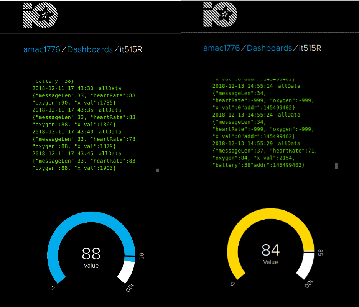The height and width of the screenshot is (307, 359).
Task: Click the line with "x val":1903
Action: (x=74, y=168)
